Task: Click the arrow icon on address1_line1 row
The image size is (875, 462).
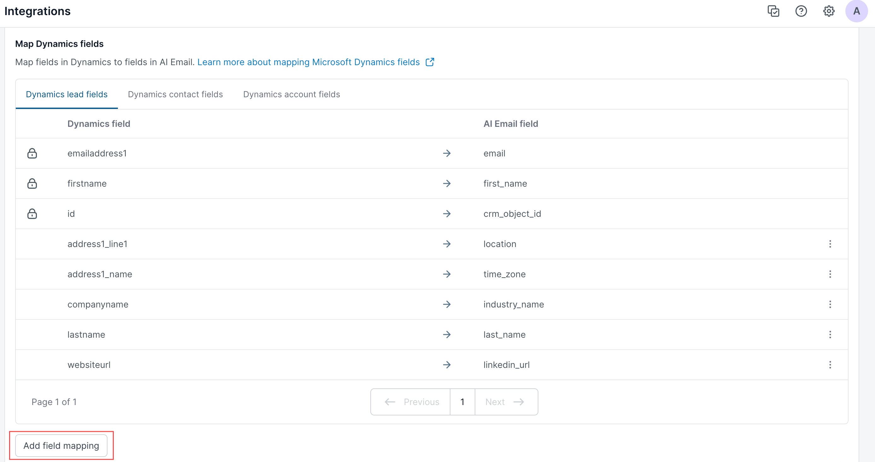Action: point(447,244)
